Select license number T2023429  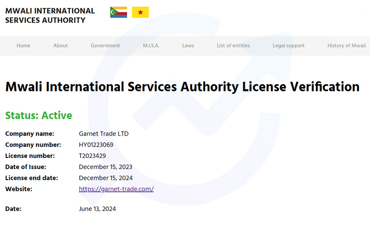click(x=92, y=156)
